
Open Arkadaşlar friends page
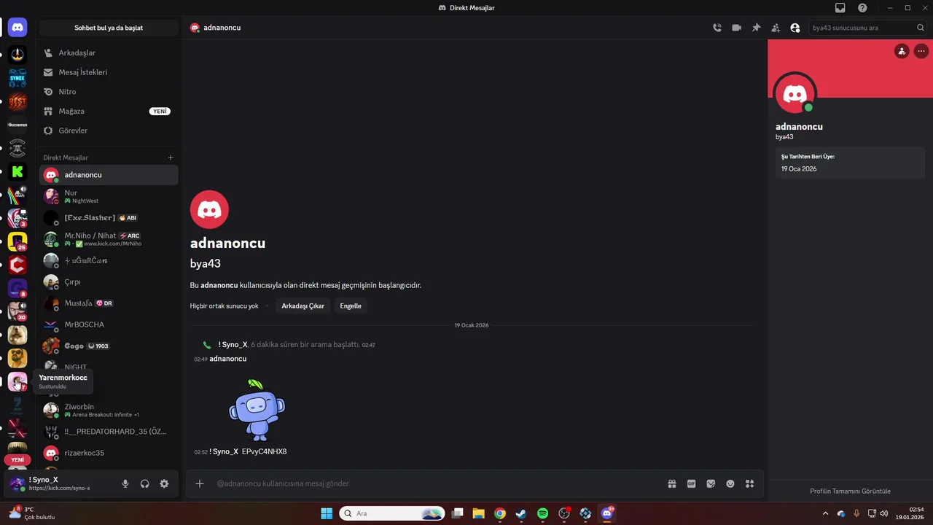[x=109, y=52]
